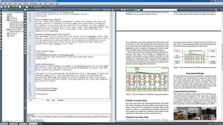Click the binoculars find icon in PDF viewer

click(178, 10)
